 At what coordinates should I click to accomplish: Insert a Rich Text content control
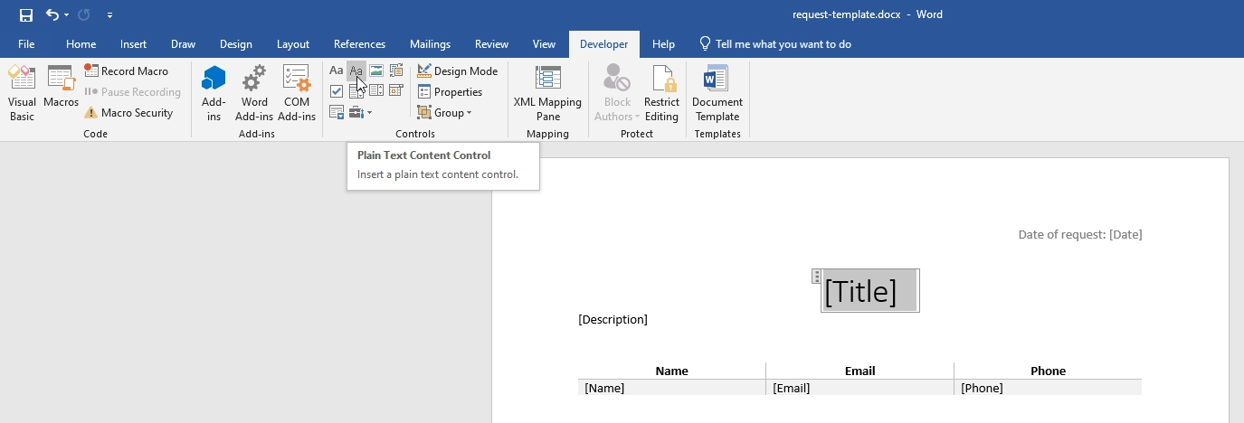[337, 70]
